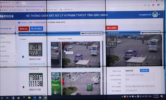Open the 'HỆ THỐNG GIÁM S...' bookmark
This screenshot has width=166, height=100.
[x=34, y=10]
